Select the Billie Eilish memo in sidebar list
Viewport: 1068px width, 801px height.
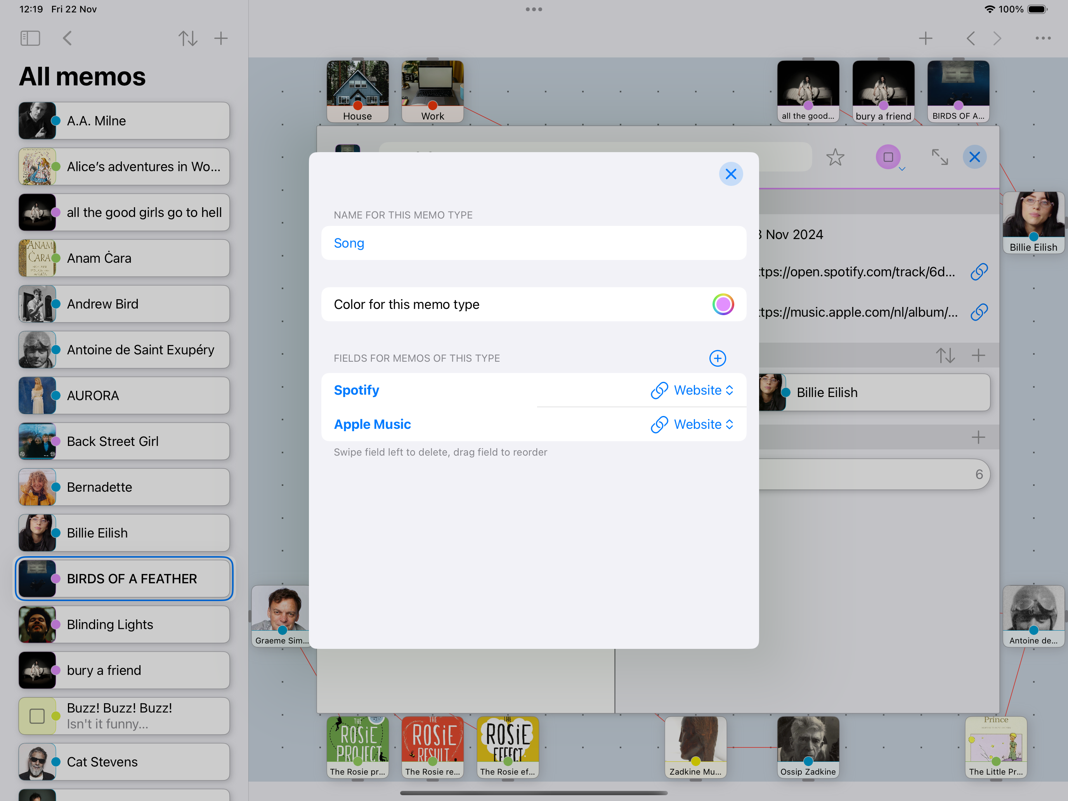[x=124, y=533]
